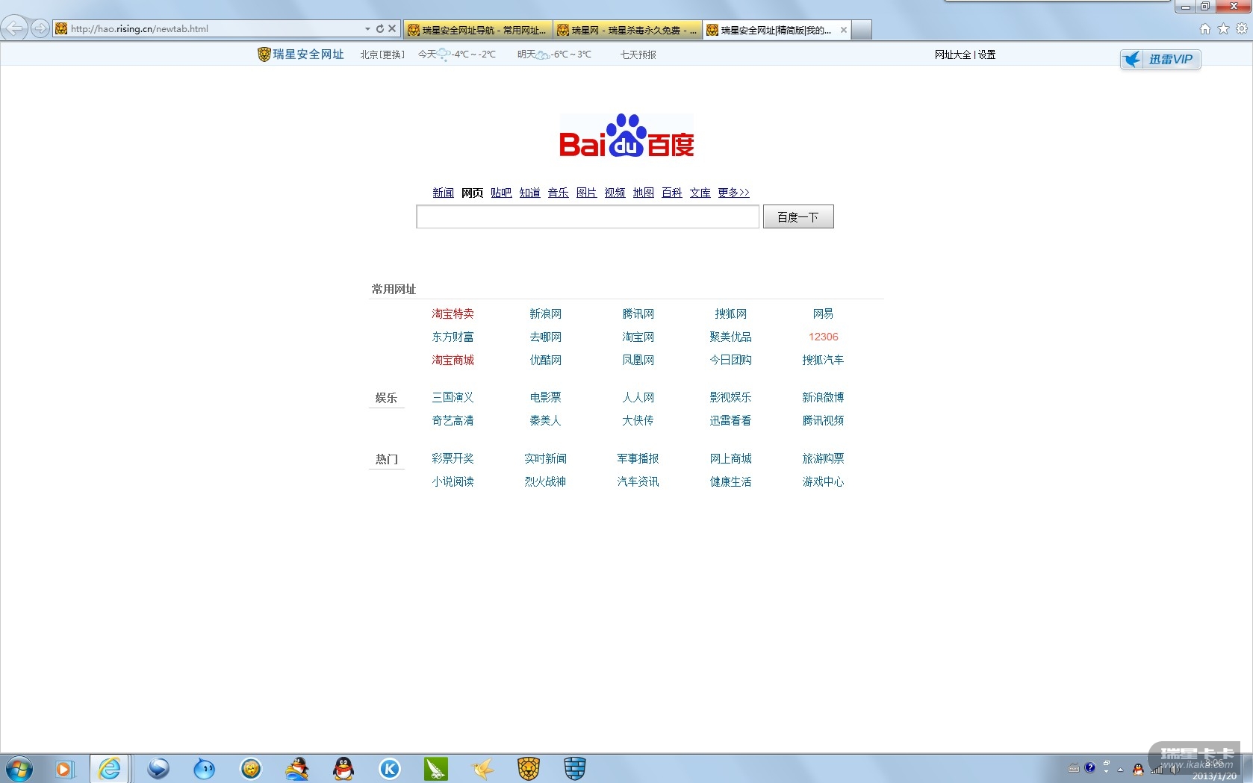Open the QQ penguin icon in the taskbar
The width and height of the screenshot is (1253, 783).
pyautogui.click(x=343, y=768)
